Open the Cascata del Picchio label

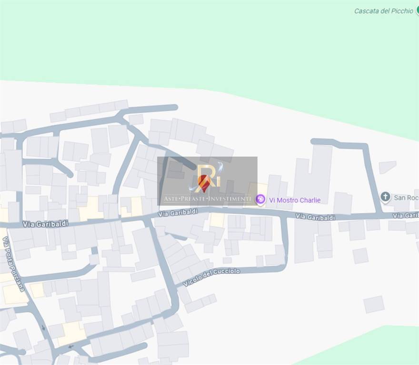[383, 11]
